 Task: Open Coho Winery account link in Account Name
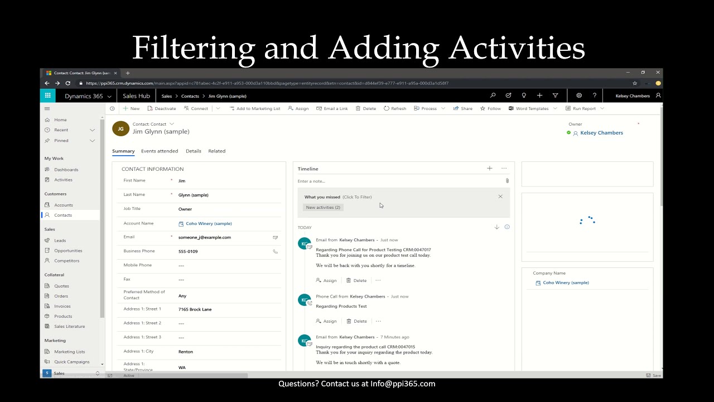click(209, 223)
